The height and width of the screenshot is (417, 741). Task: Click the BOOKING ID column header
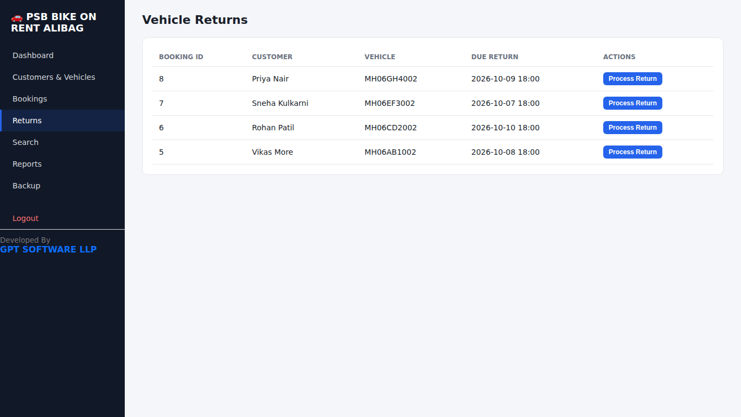(181, 56)
